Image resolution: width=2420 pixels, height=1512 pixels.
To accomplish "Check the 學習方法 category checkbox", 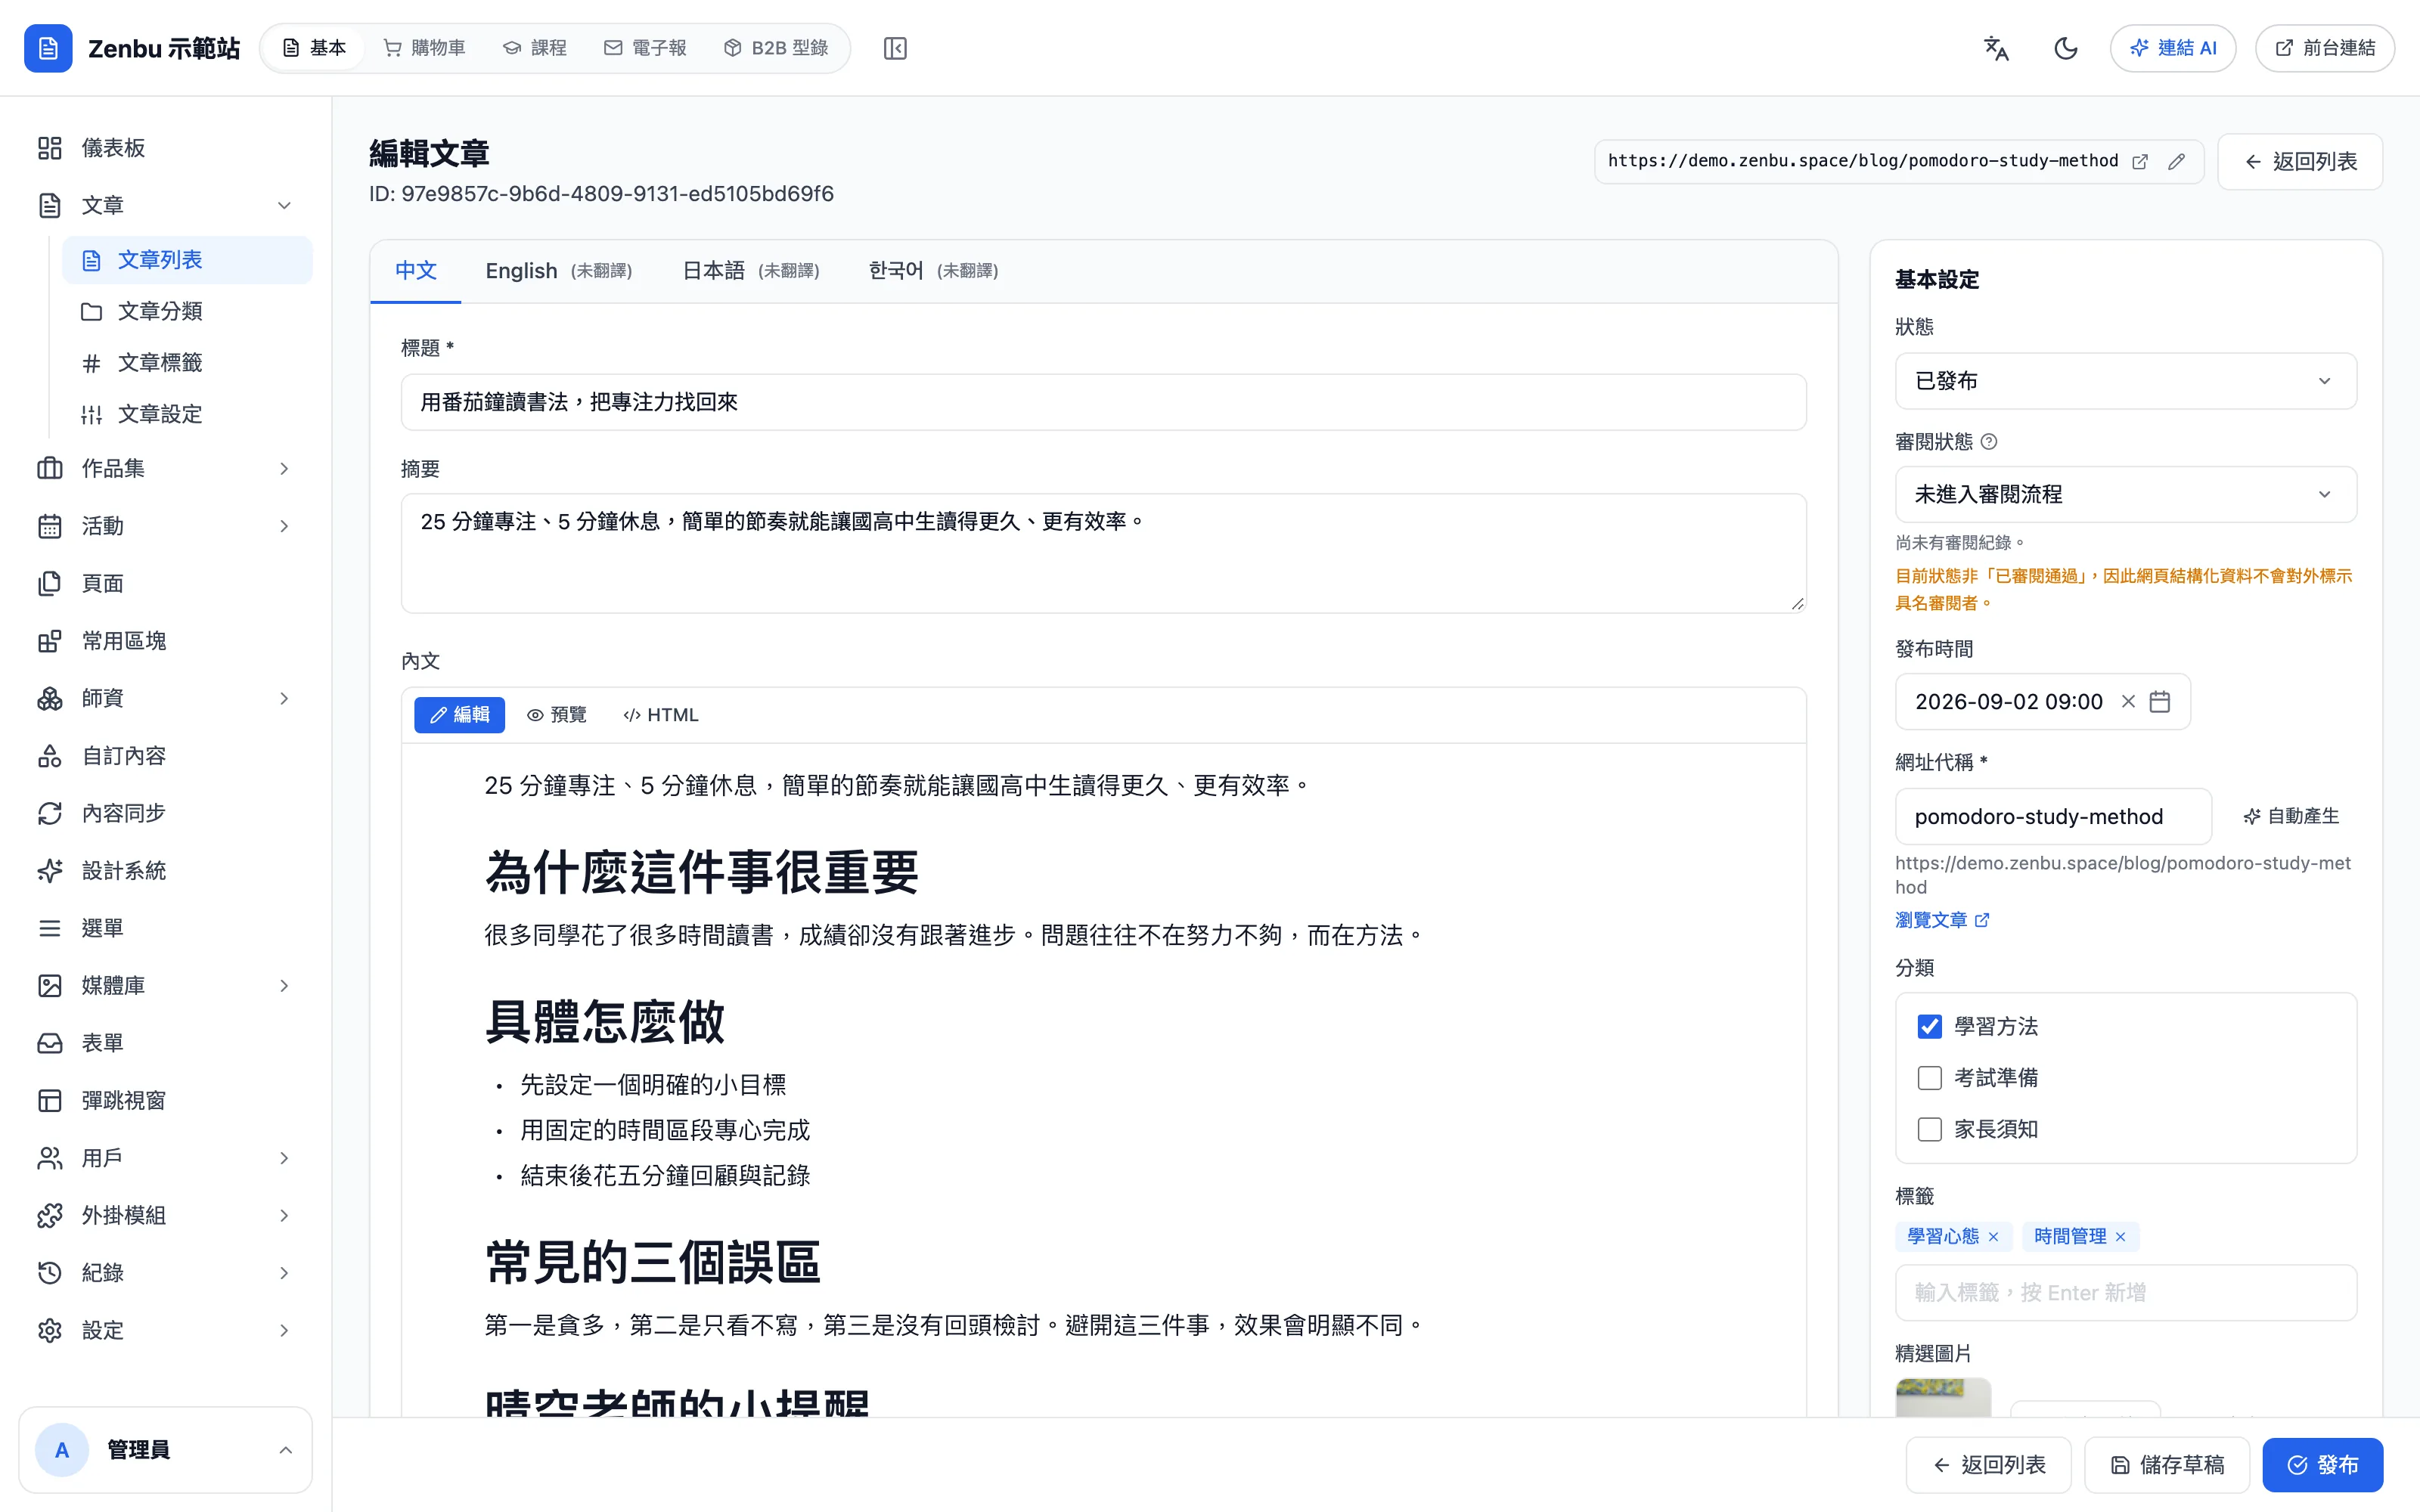I will pos(1929,1026).
